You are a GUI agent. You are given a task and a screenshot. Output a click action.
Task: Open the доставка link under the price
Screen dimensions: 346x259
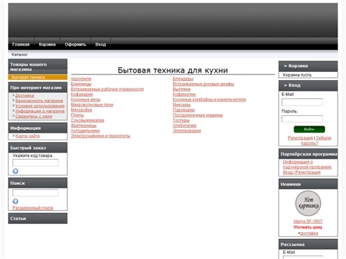[309, 233]
